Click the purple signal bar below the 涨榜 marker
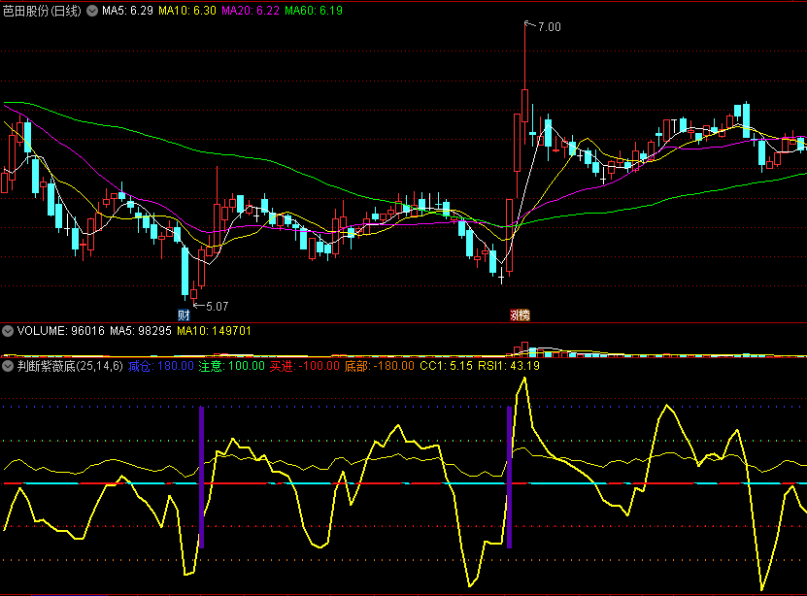Image resolution: width=807 pixels, height=596 pixels. click(510, 478)
